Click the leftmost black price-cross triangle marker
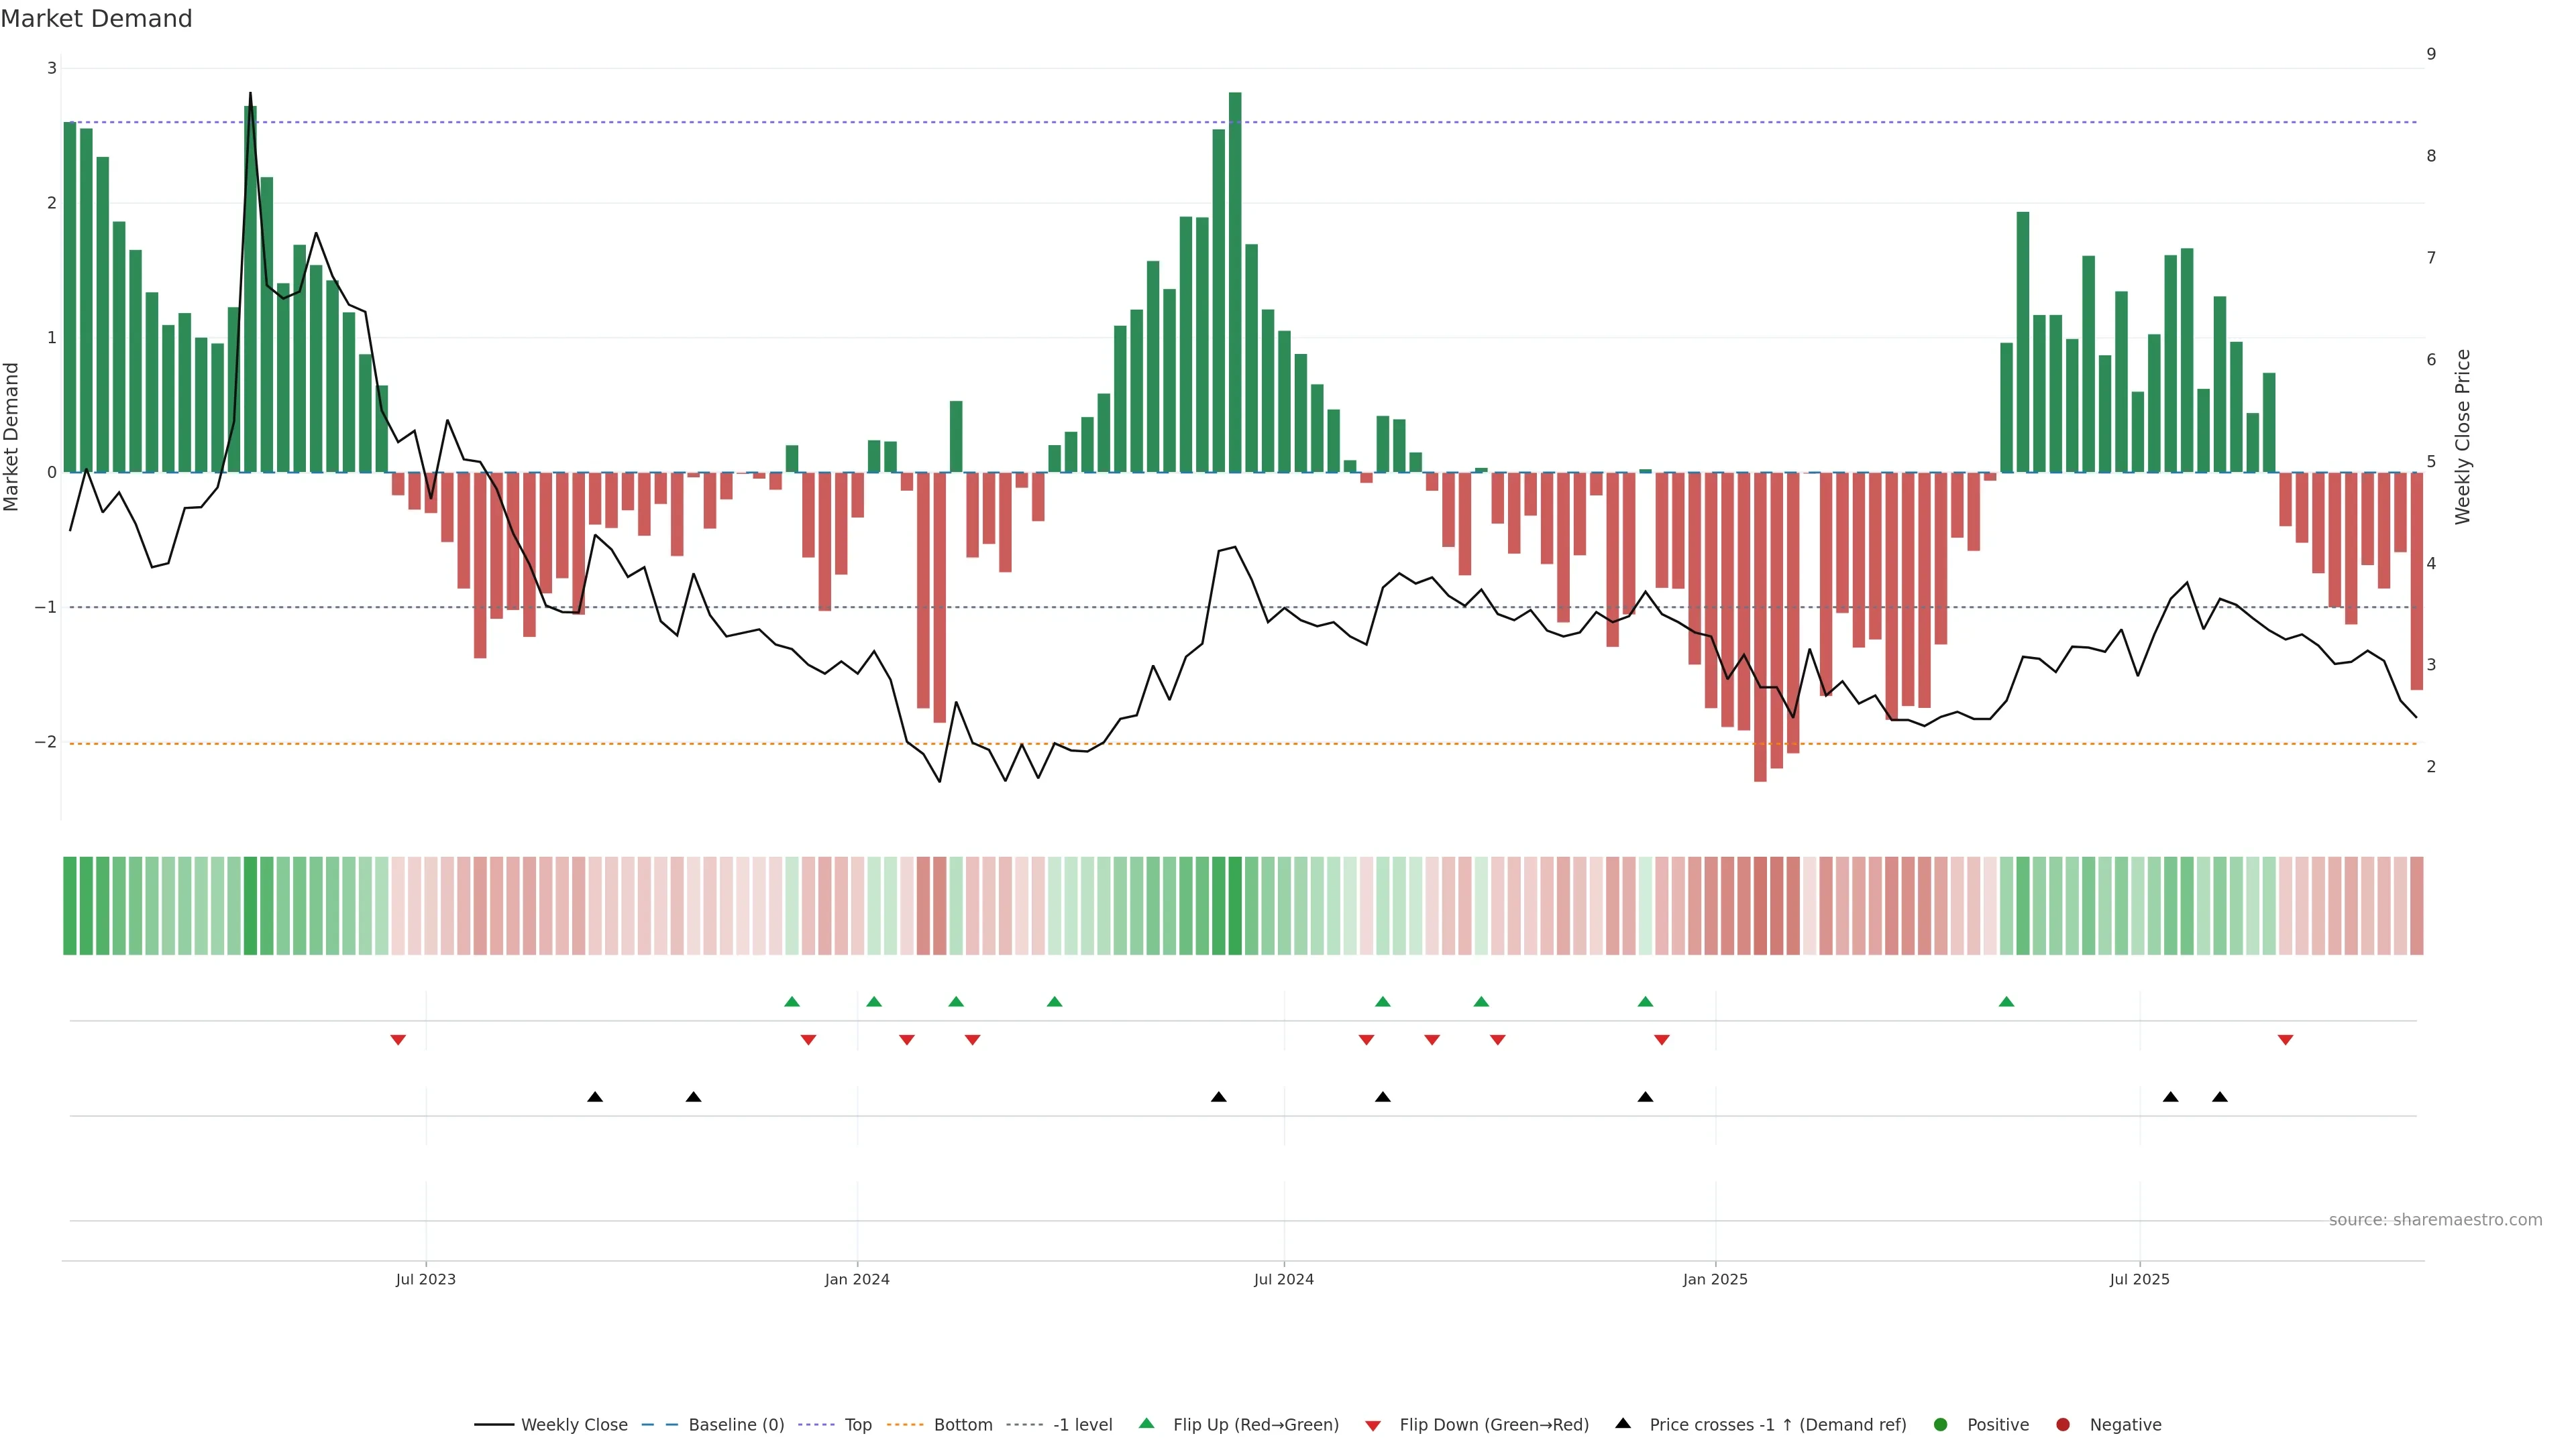This screenshot has width=2576, height=1448. pos(595,1097)
